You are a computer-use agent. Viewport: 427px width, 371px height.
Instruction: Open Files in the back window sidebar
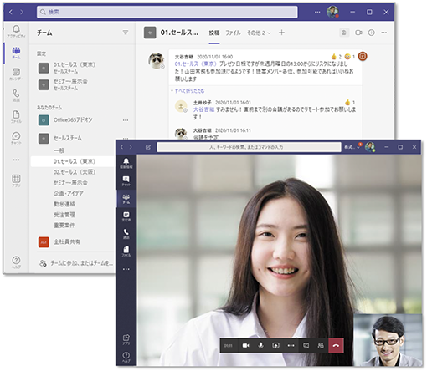16,117
